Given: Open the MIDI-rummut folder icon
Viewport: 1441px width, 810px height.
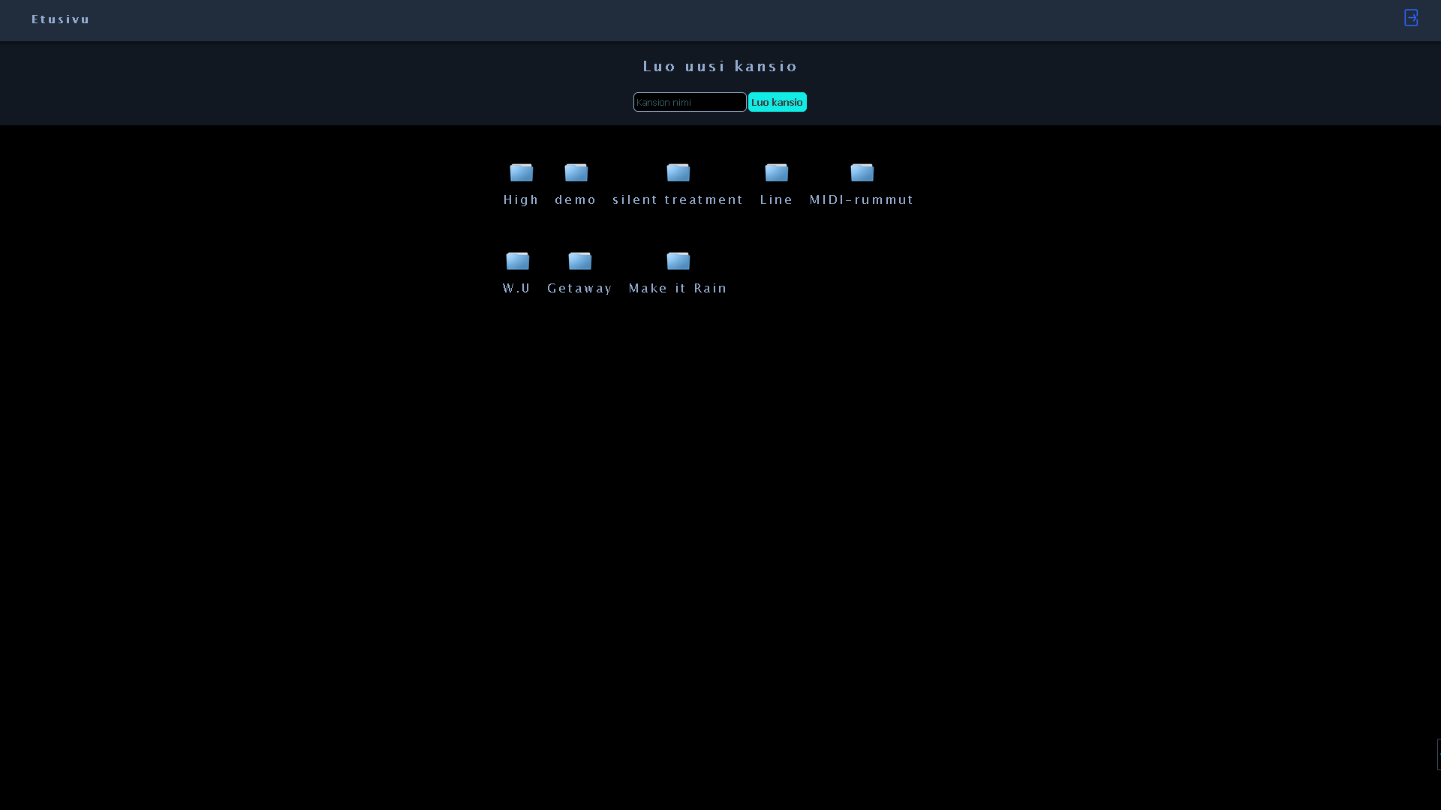Looking at the screenshot, I should point(862,172).
